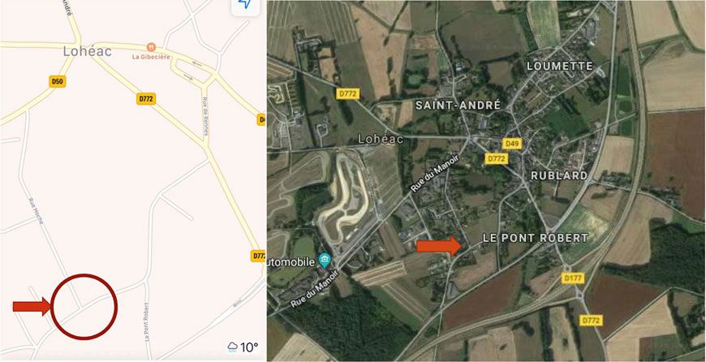The image size is (706, 362).
Task: Click inside the red circled area
Action: (84, 307)
